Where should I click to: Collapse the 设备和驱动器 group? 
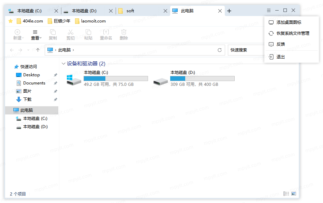pyautogui.click(x=63, y=64)
